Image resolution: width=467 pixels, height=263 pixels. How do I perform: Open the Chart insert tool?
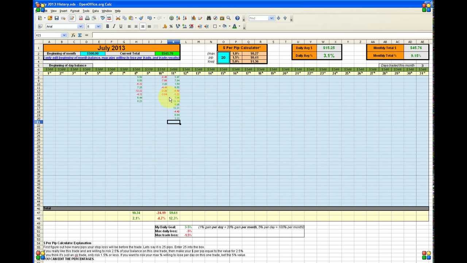[x=193, y=18]
